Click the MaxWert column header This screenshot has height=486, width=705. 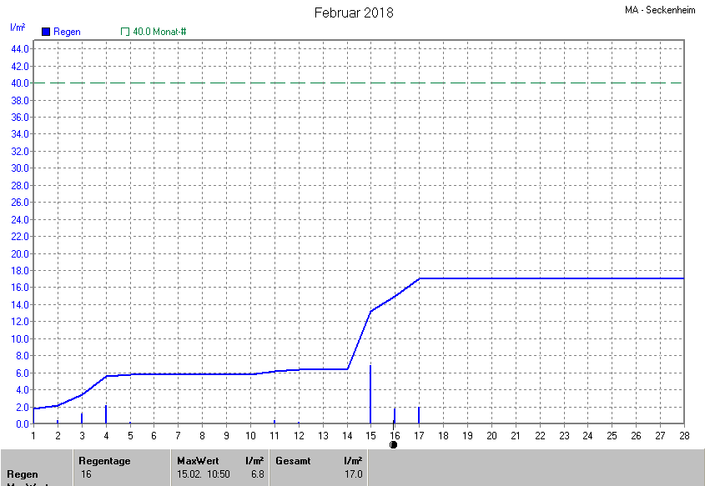pyautogui.click(x=198, y=460)
